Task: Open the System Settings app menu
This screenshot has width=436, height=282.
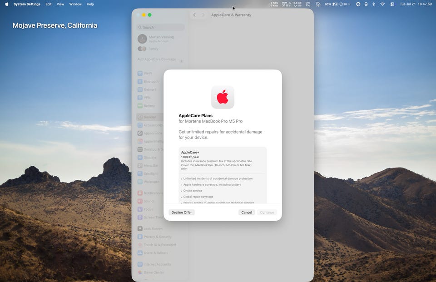Action: click(x=27, y=4)
